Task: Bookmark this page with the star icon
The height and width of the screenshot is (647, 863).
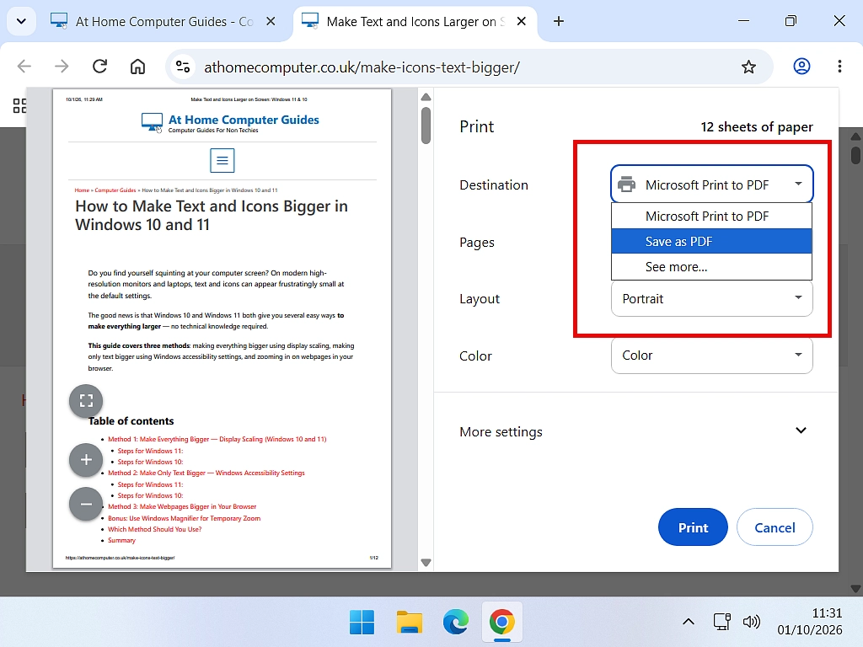Action: [748, 67]
